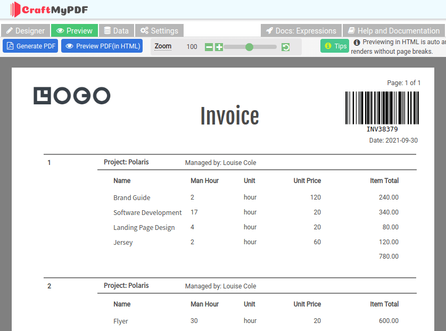Click 'Flyer' item name
Screen dimensions: 446x331
[x=121, y=321]
